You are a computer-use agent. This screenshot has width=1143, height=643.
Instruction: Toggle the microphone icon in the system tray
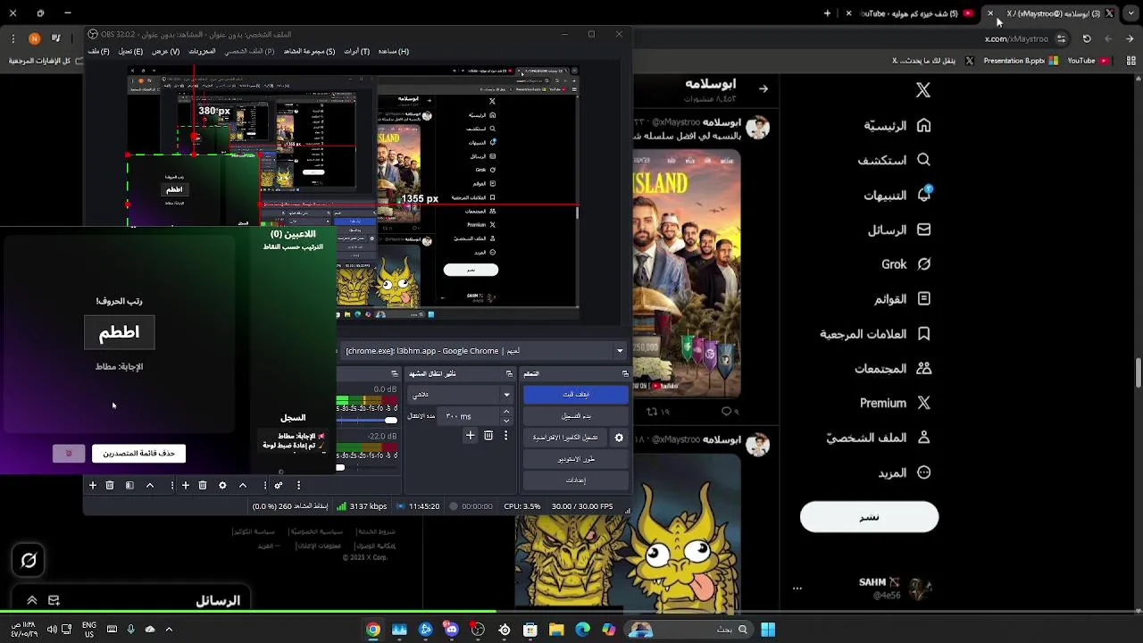[x=130, y=630]
